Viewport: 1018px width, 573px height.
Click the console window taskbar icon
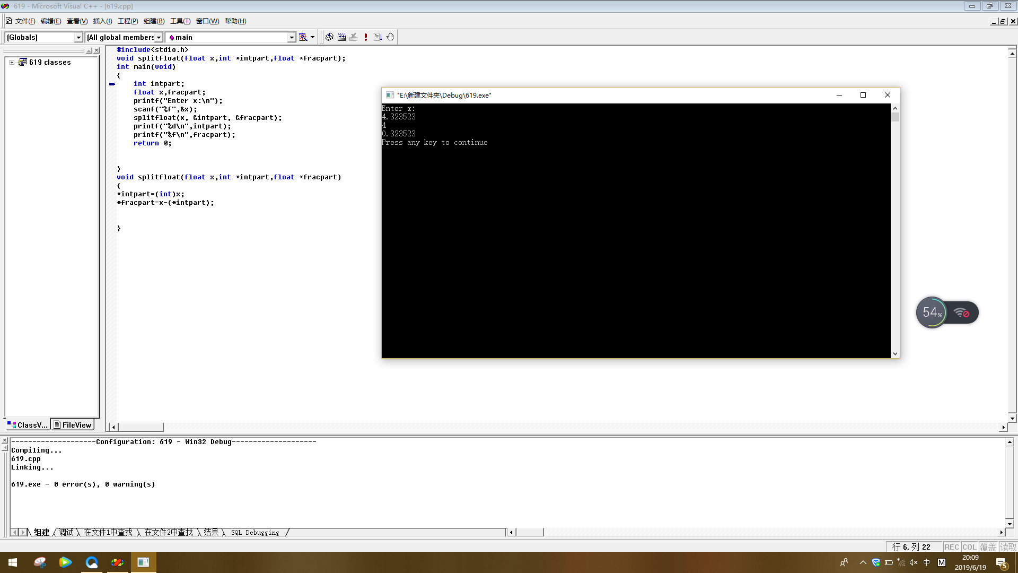[x=143, y=562]
